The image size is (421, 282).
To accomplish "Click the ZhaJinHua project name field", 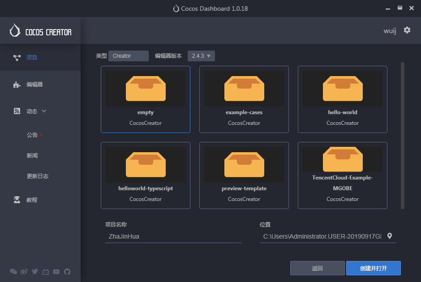I will [x=173, y=236].
